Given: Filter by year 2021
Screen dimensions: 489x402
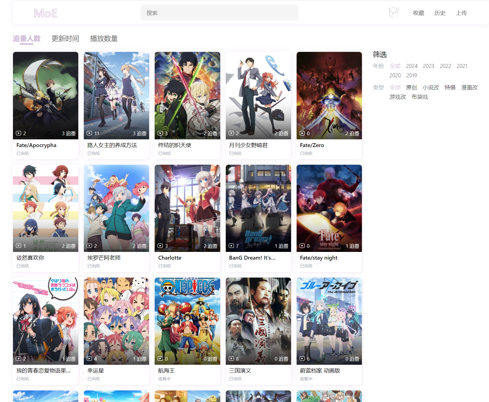Looking at the screenshot, I should 462,66.
